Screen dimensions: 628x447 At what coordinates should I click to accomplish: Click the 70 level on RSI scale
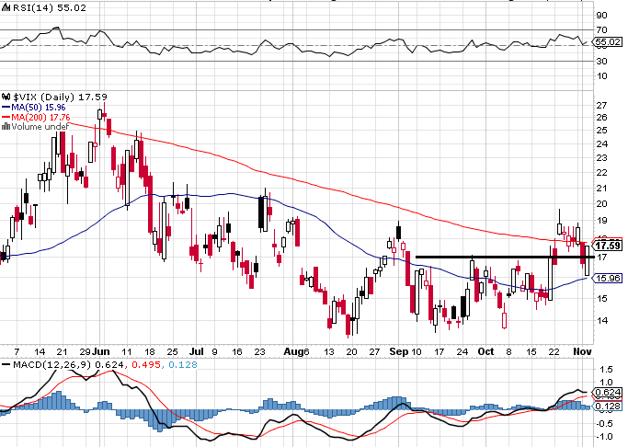(601, 30)
